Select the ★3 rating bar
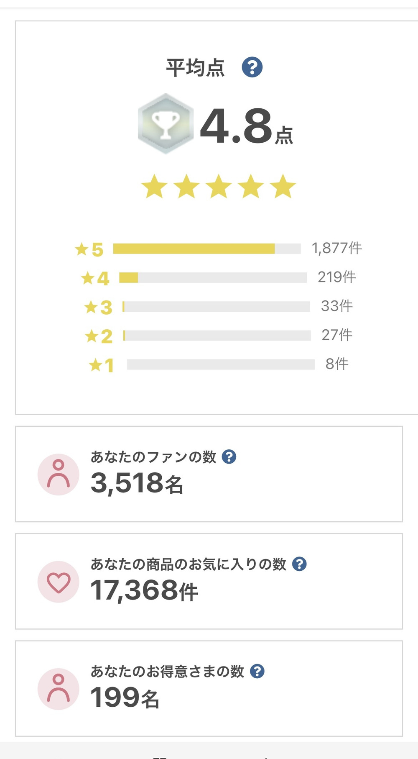This screenshot has height=759, width=418. [x=216, y=307]
